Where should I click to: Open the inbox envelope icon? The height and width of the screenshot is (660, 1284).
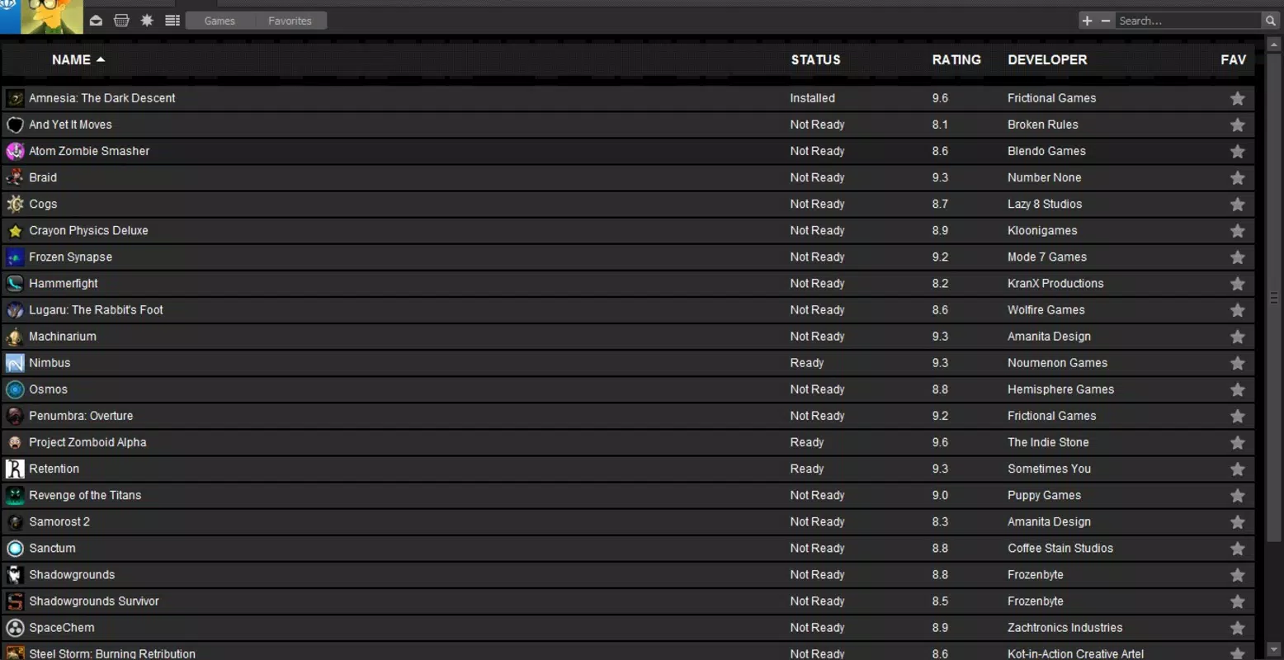(x=96, y=21)
